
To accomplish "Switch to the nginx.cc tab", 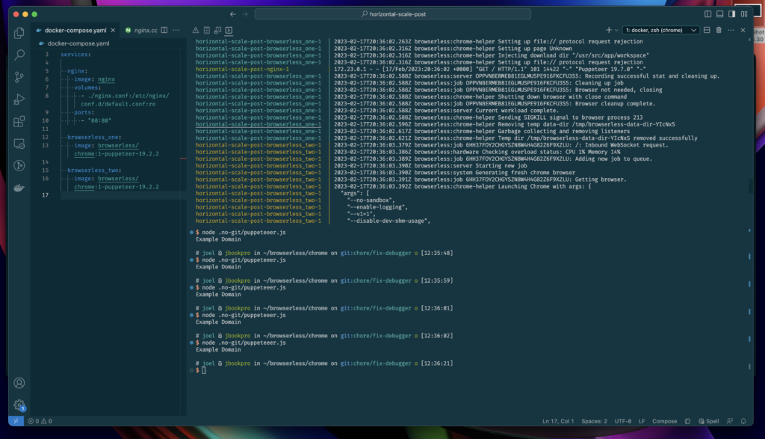I will tap(144, 31).
